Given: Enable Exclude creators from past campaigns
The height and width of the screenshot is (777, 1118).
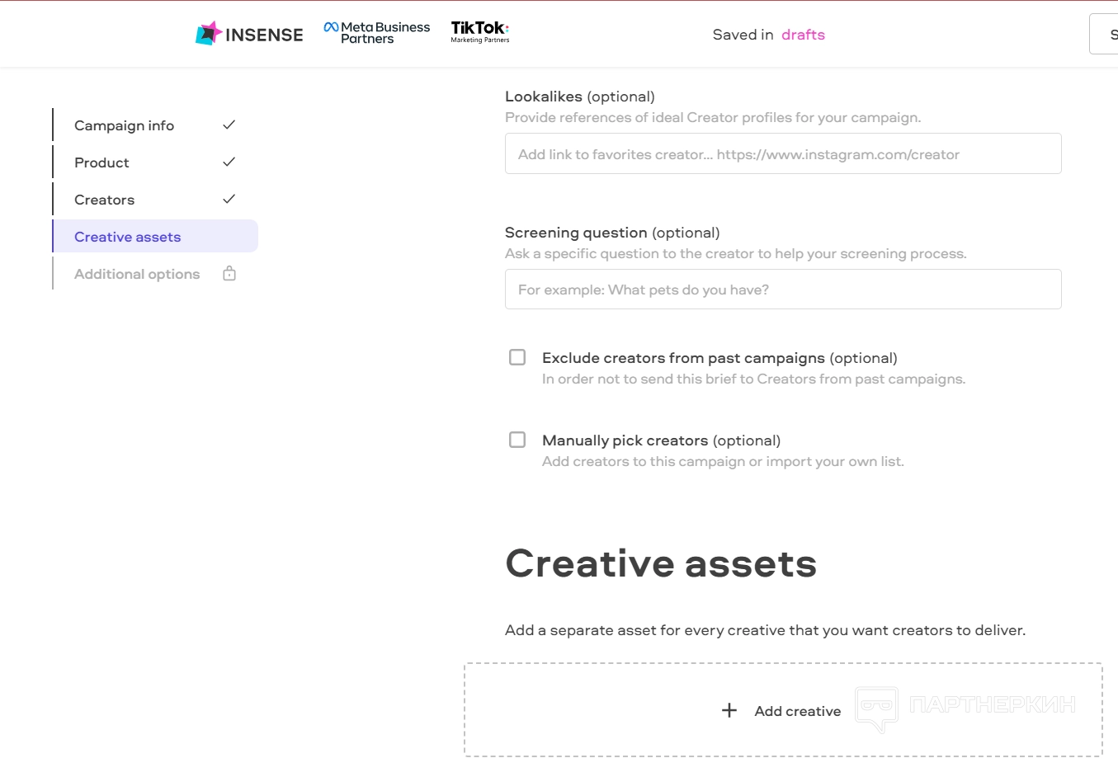Looking at the screenshot, I should [517, 357].
